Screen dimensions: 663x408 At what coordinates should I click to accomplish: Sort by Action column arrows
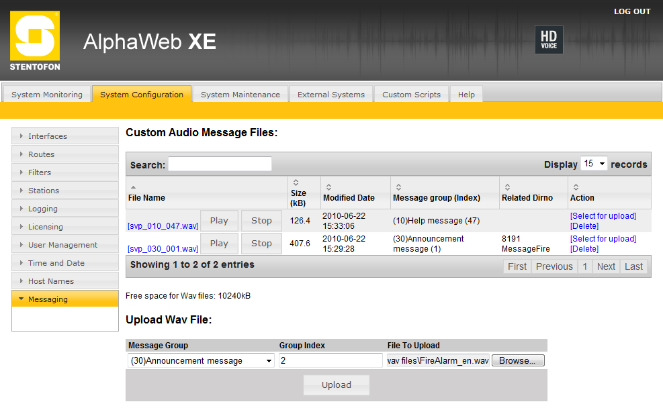click(575, 187)
